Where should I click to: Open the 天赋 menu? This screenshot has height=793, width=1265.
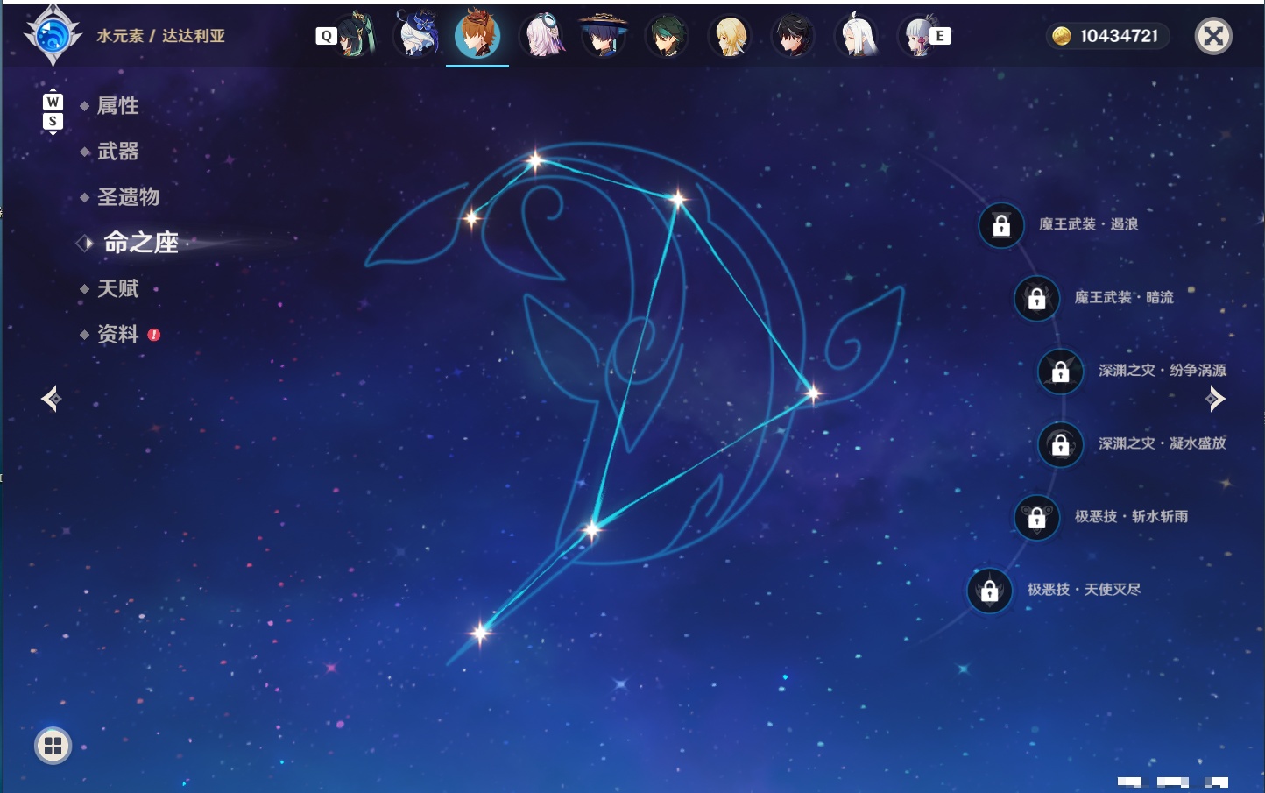point(118,288)
